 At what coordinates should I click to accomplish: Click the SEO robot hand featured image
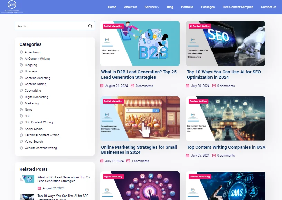tap(226, 43)
